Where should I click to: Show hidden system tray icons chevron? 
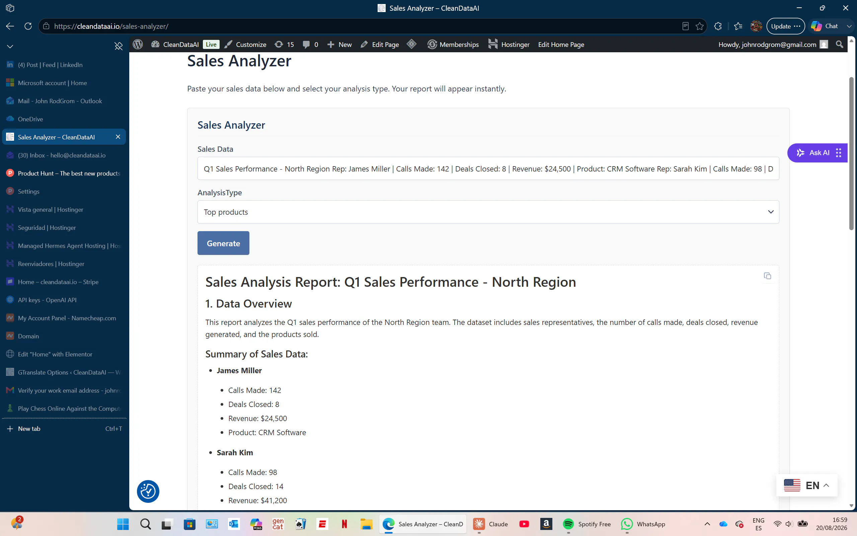coord(707,524)
